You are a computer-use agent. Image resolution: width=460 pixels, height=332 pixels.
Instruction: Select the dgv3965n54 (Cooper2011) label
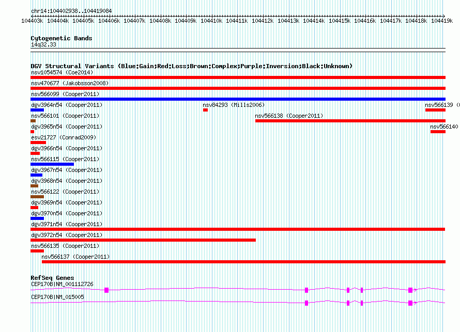point(67,127)
